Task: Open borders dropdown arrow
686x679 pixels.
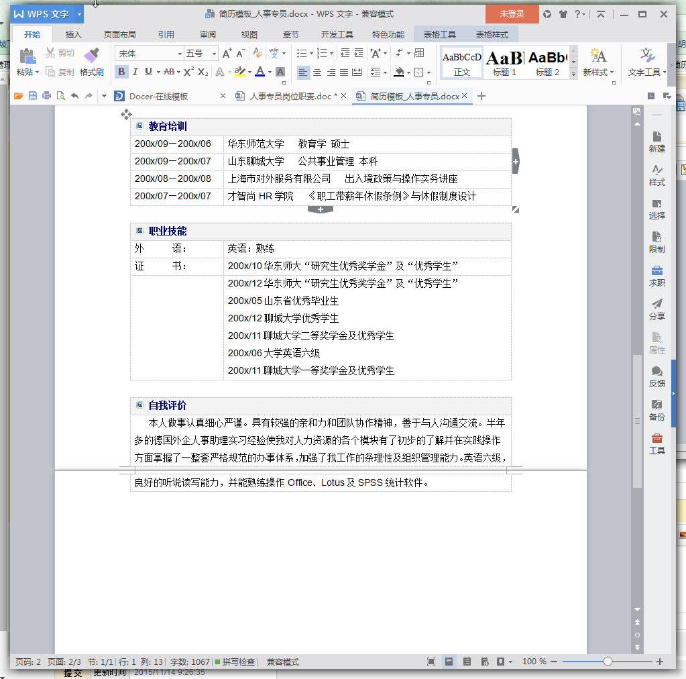Action: point(428,72)
